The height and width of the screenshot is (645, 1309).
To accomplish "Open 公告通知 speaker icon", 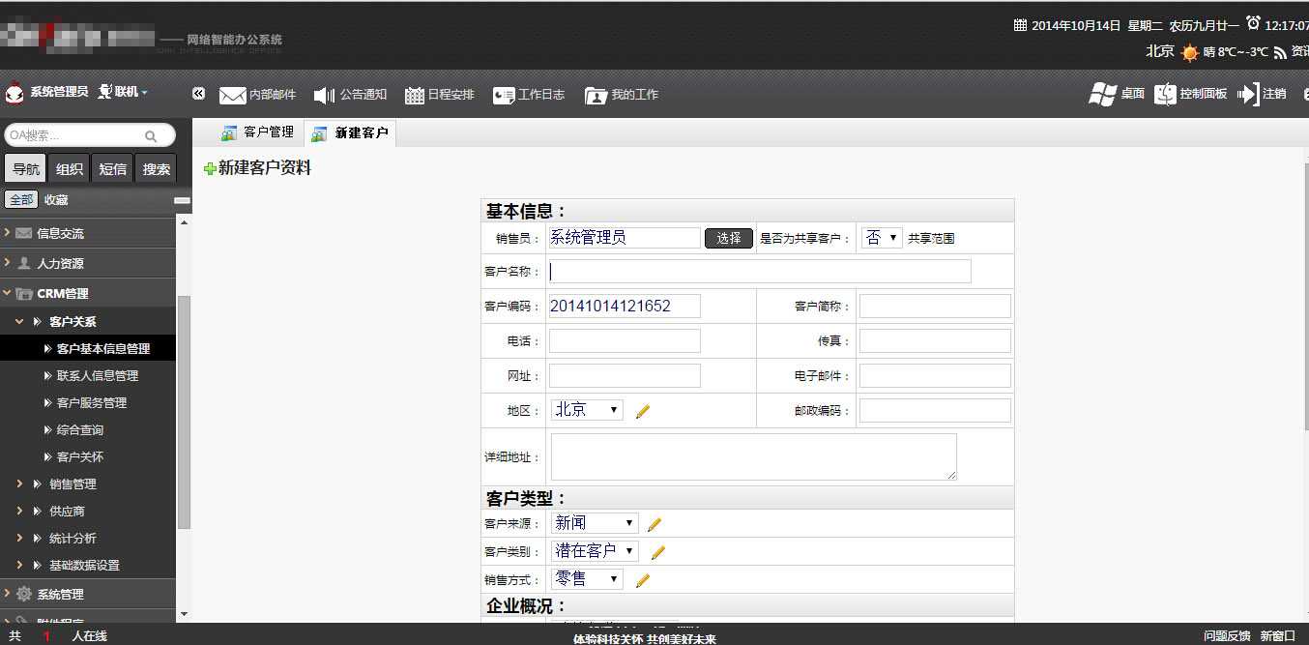I will tap(324, 95).
